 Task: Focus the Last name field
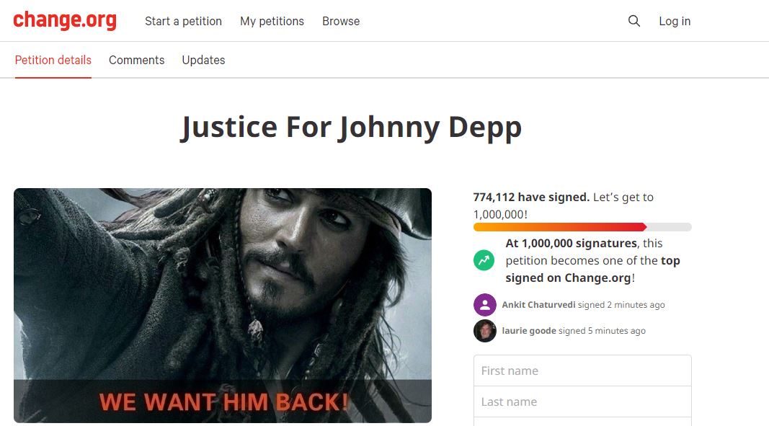582,402
